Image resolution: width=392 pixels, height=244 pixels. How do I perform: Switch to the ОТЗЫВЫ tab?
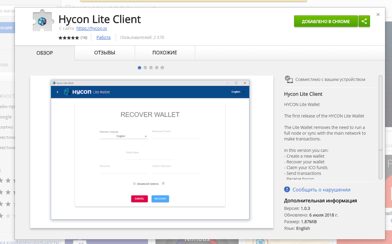pyautogui.click(x=105, y=53)
